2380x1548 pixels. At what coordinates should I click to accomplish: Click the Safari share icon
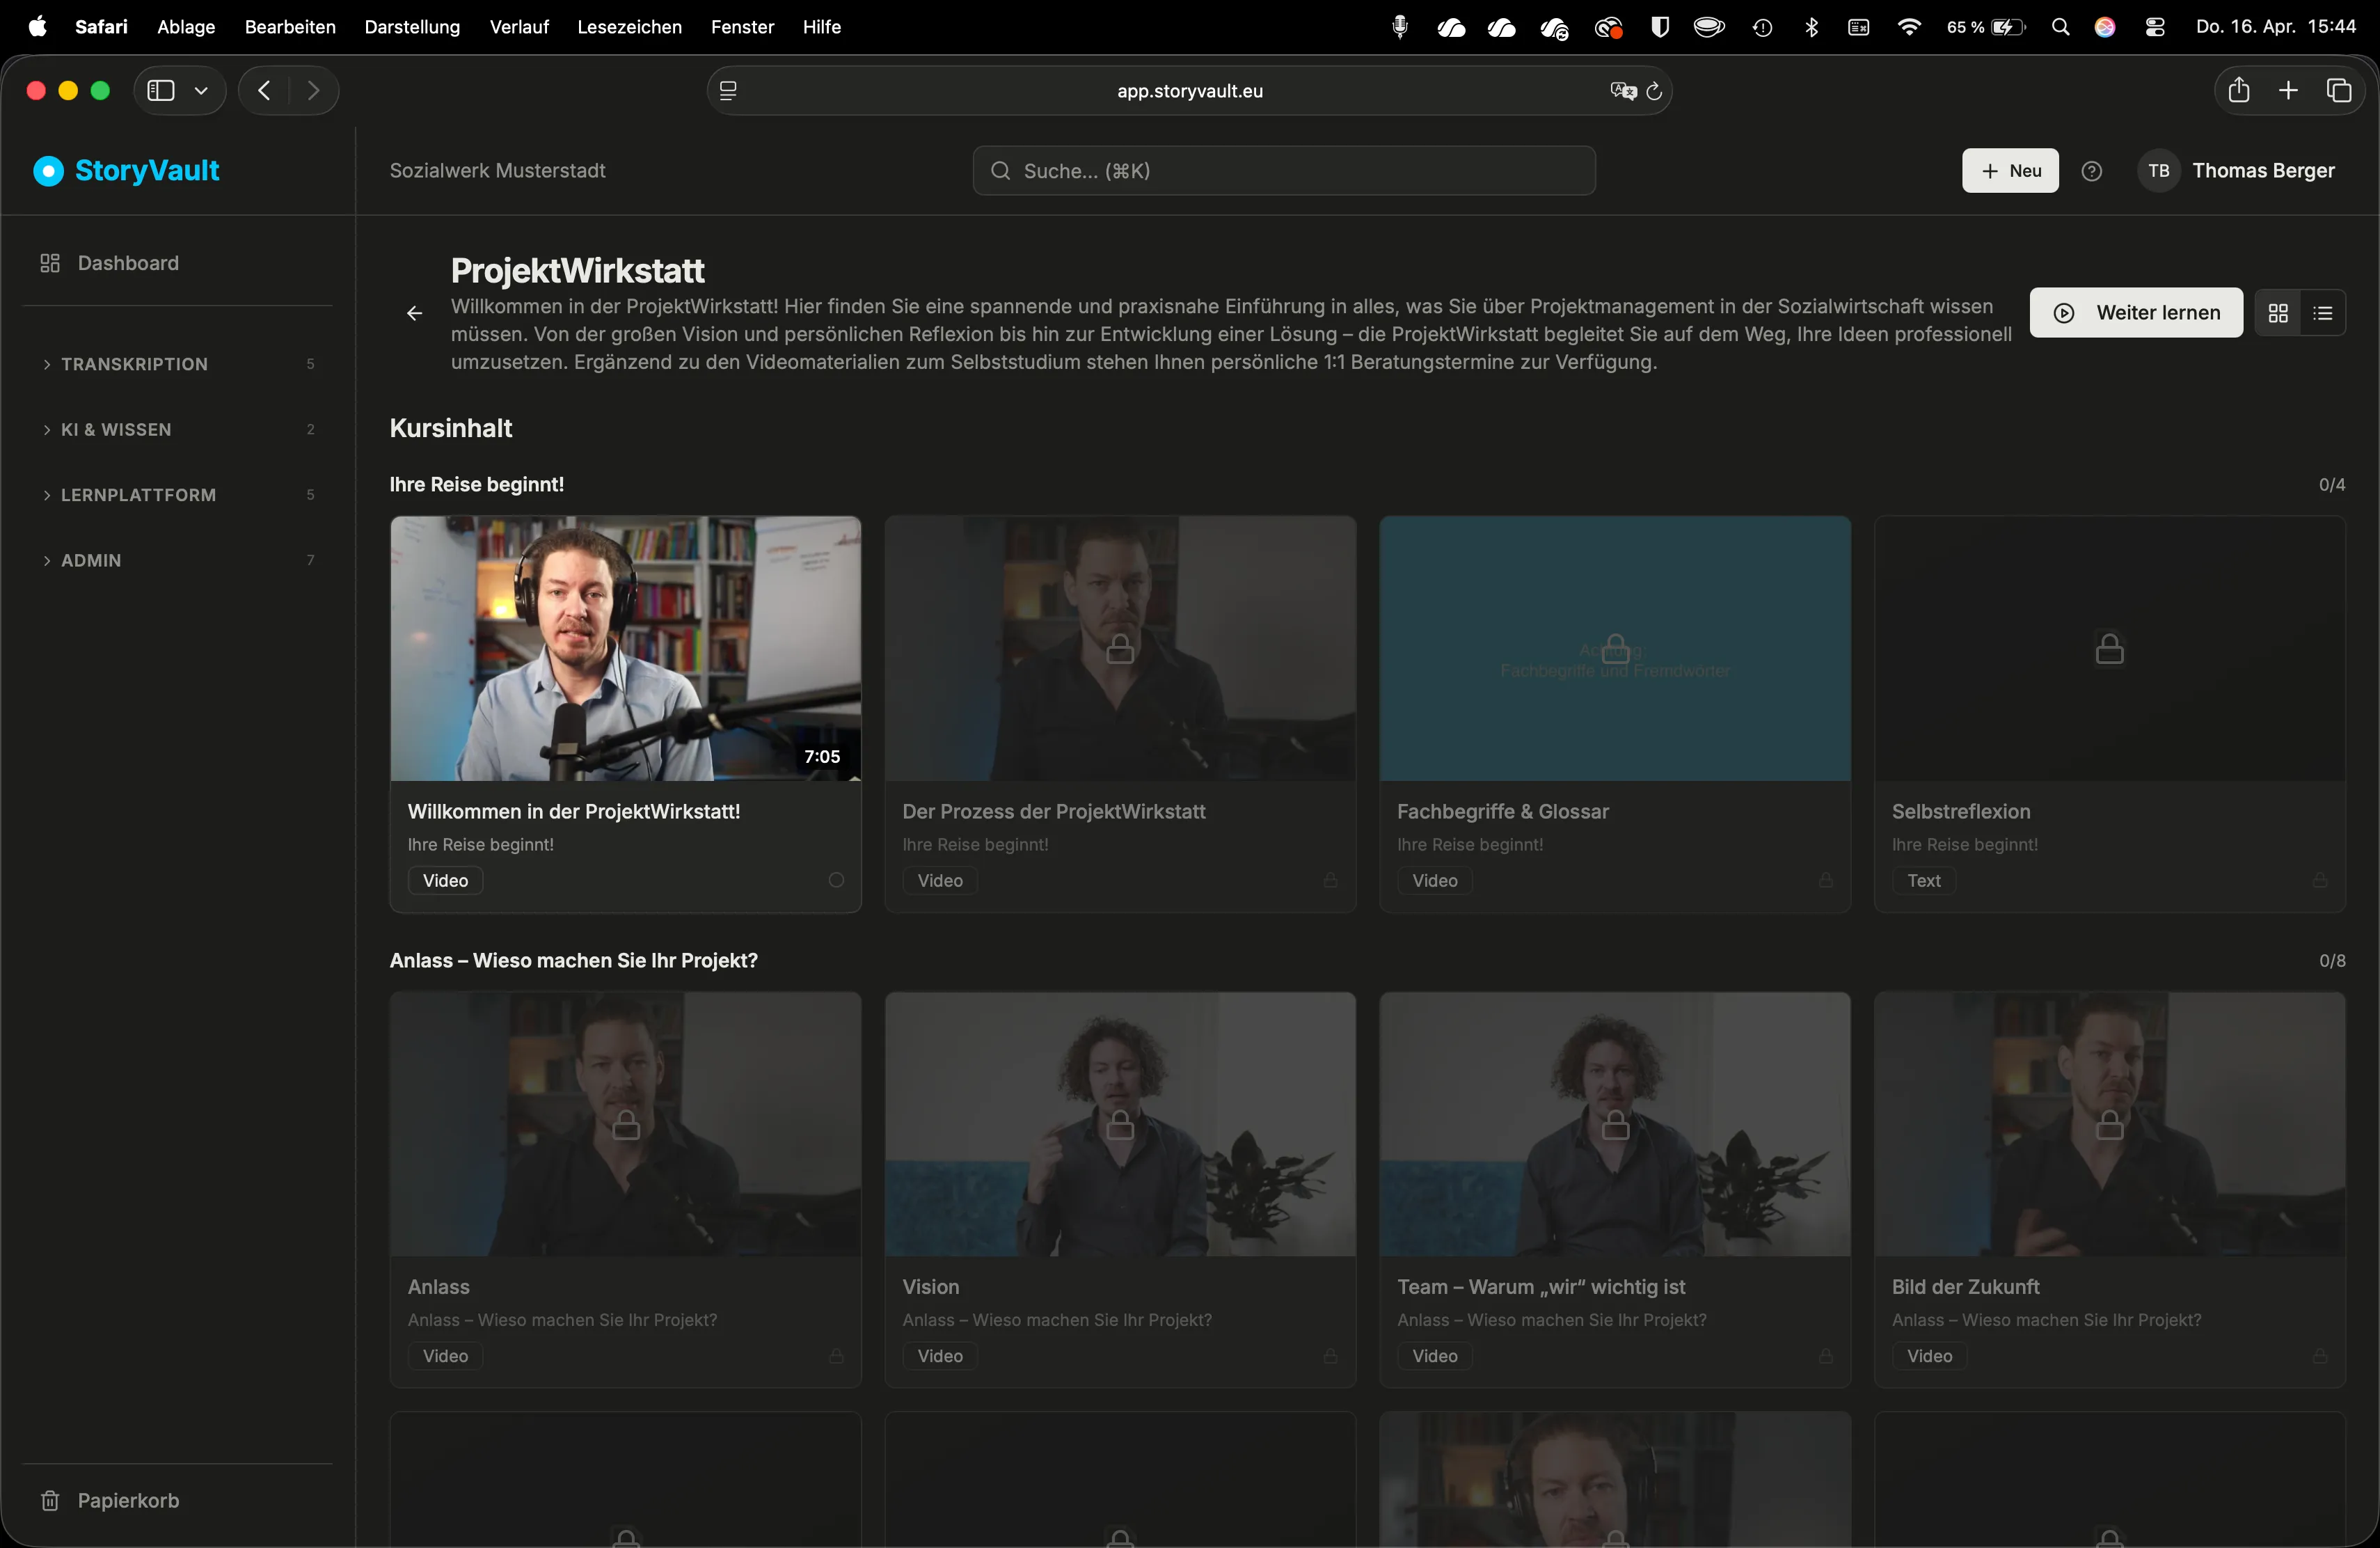2239,90
